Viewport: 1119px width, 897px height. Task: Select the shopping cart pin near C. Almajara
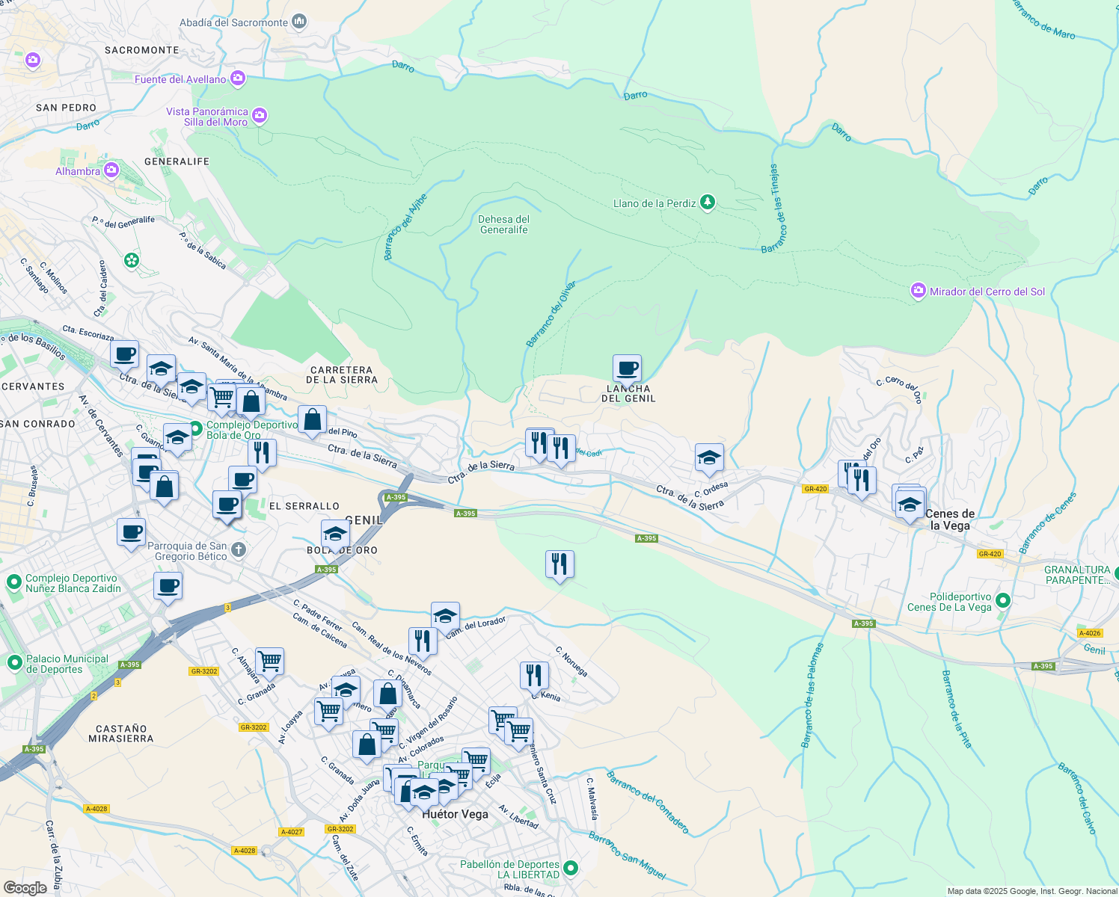[x=269, y=663]
